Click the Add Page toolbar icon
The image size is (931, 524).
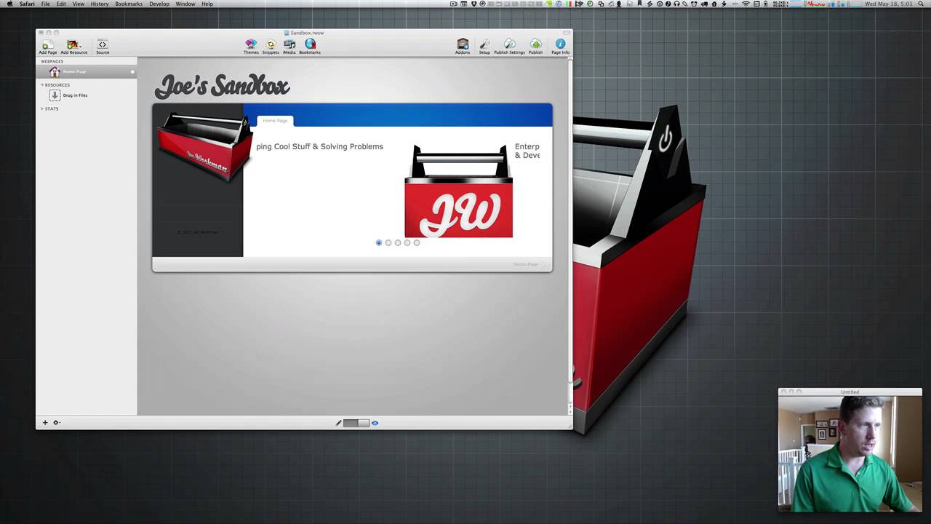[48, 45]
